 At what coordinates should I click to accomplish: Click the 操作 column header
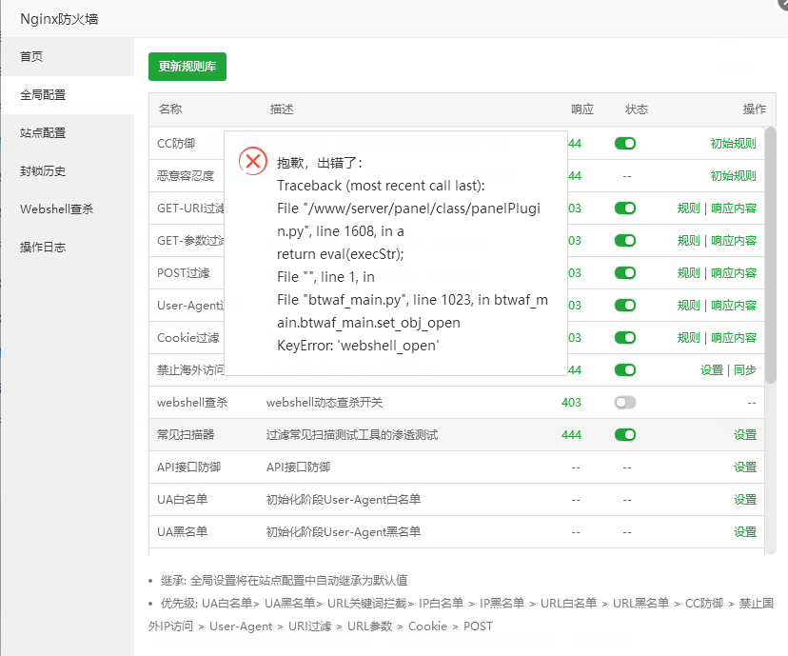point(755,109)
